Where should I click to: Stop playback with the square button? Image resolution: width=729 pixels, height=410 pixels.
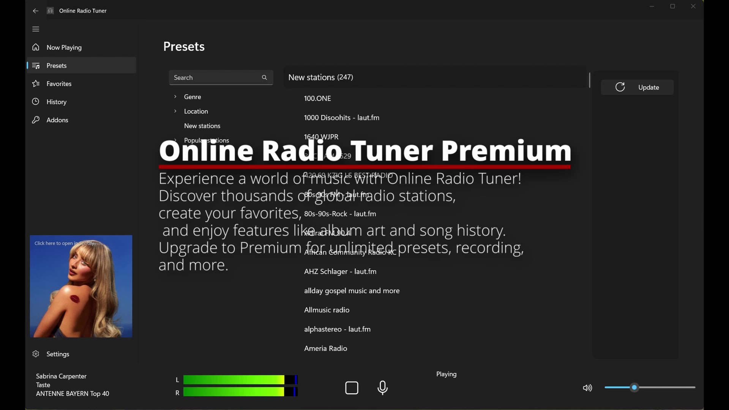(x=352, y=388)
